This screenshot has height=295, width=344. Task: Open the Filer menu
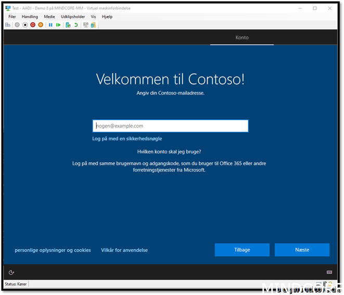click(x=12, y=17)
